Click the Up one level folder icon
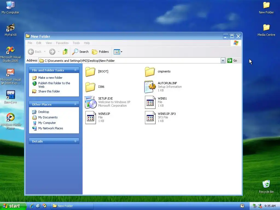The width and height of the screenshot is (280, 210). (65, 52)
